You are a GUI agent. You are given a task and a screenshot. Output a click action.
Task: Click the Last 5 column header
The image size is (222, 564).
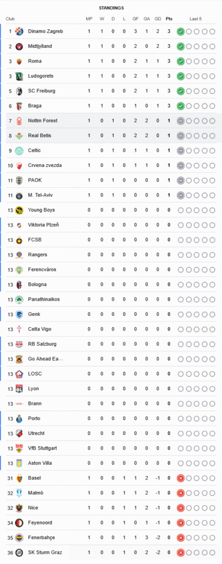coord(196,19)
